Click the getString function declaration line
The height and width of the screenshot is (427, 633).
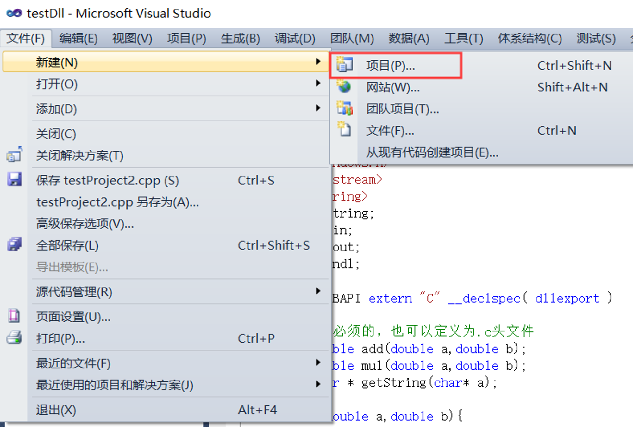pyautogui.click(x=415, y=383)
